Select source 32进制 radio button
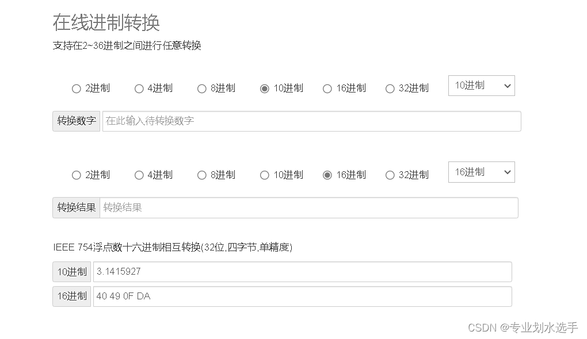The height and width of the screenshot is (339, 587). (390, 88)
